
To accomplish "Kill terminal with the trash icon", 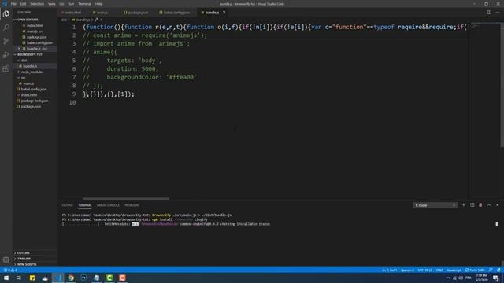I will tap(480, 204).
